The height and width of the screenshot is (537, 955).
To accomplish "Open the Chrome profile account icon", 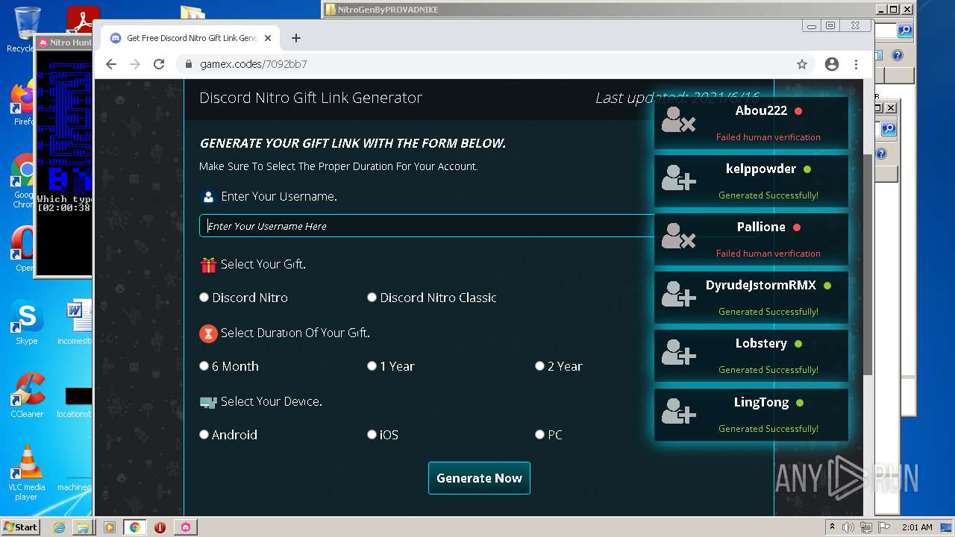I will pos(832,64).
